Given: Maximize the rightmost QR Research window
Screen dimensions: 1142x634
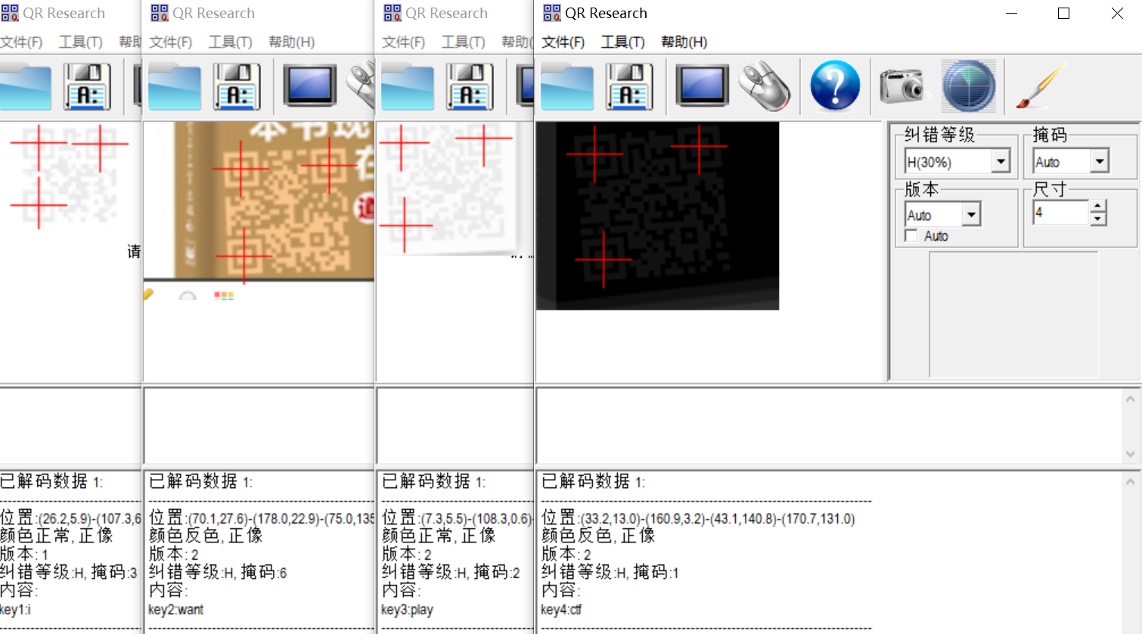Looking at the screenshot, I should [x=1063, y=14].
